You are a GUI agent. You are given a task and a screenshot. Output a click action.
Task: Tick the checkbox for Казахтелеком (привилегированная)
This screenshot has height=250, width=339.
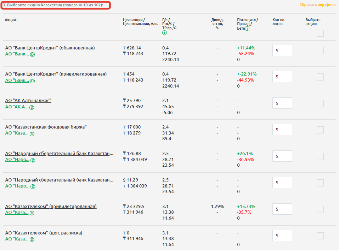[320, 209]
